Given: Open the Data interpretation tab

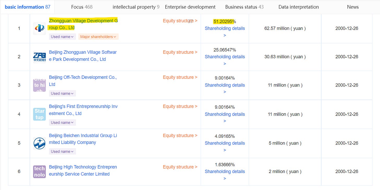Looking at the screenshot, I should click(299, 7).
